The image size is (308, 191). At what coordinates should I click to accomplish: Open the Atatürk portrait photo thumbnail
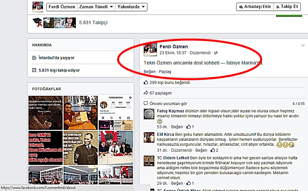81,148
